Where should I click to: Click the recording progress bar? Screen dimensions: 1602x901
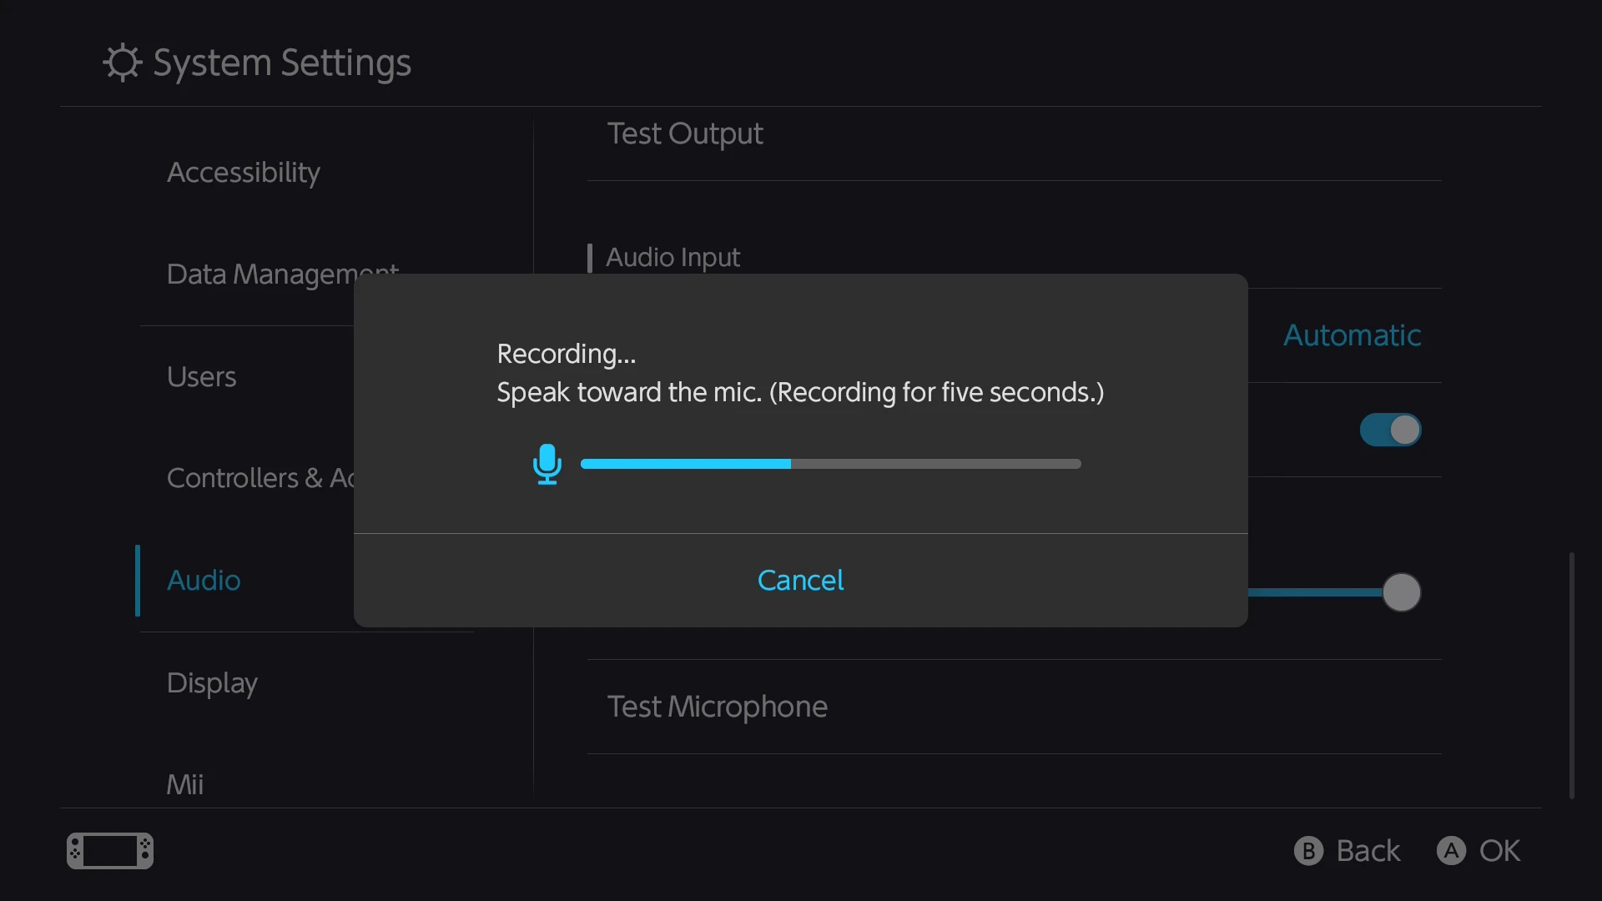point(831,464)
